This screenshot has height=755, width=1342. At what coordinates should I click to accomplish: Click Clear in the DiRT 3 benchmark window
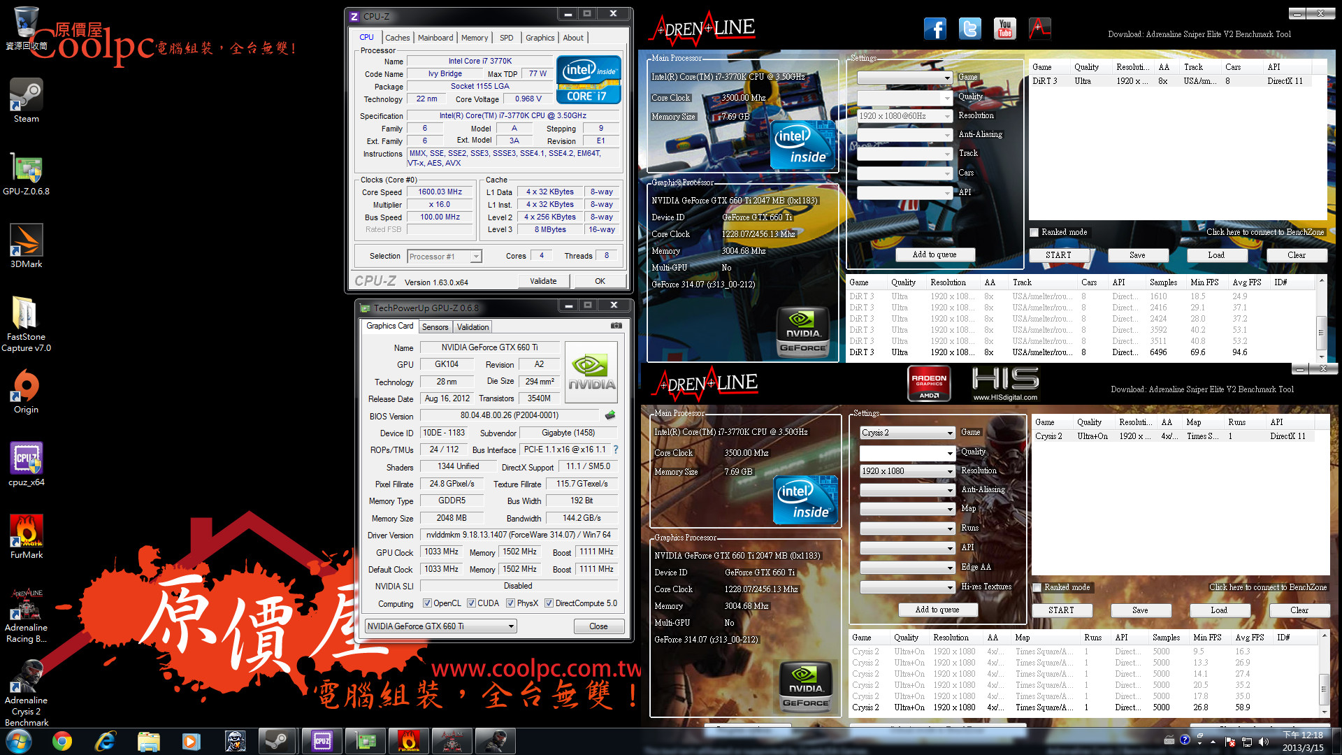pyautogui.click(x=1297, y=255)
